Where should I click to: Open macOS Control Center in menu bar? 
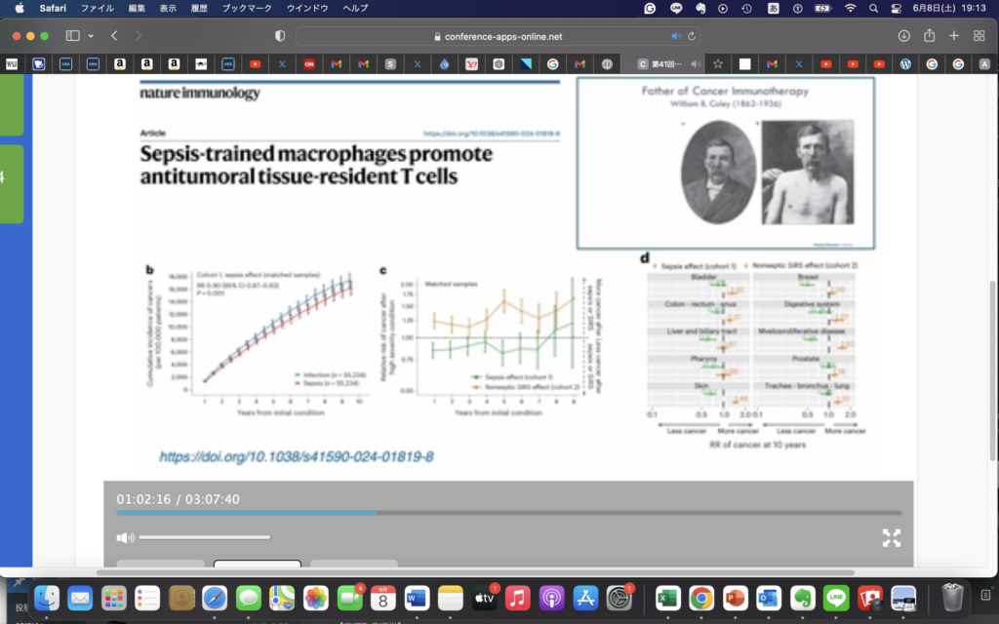tap(897, 8)
